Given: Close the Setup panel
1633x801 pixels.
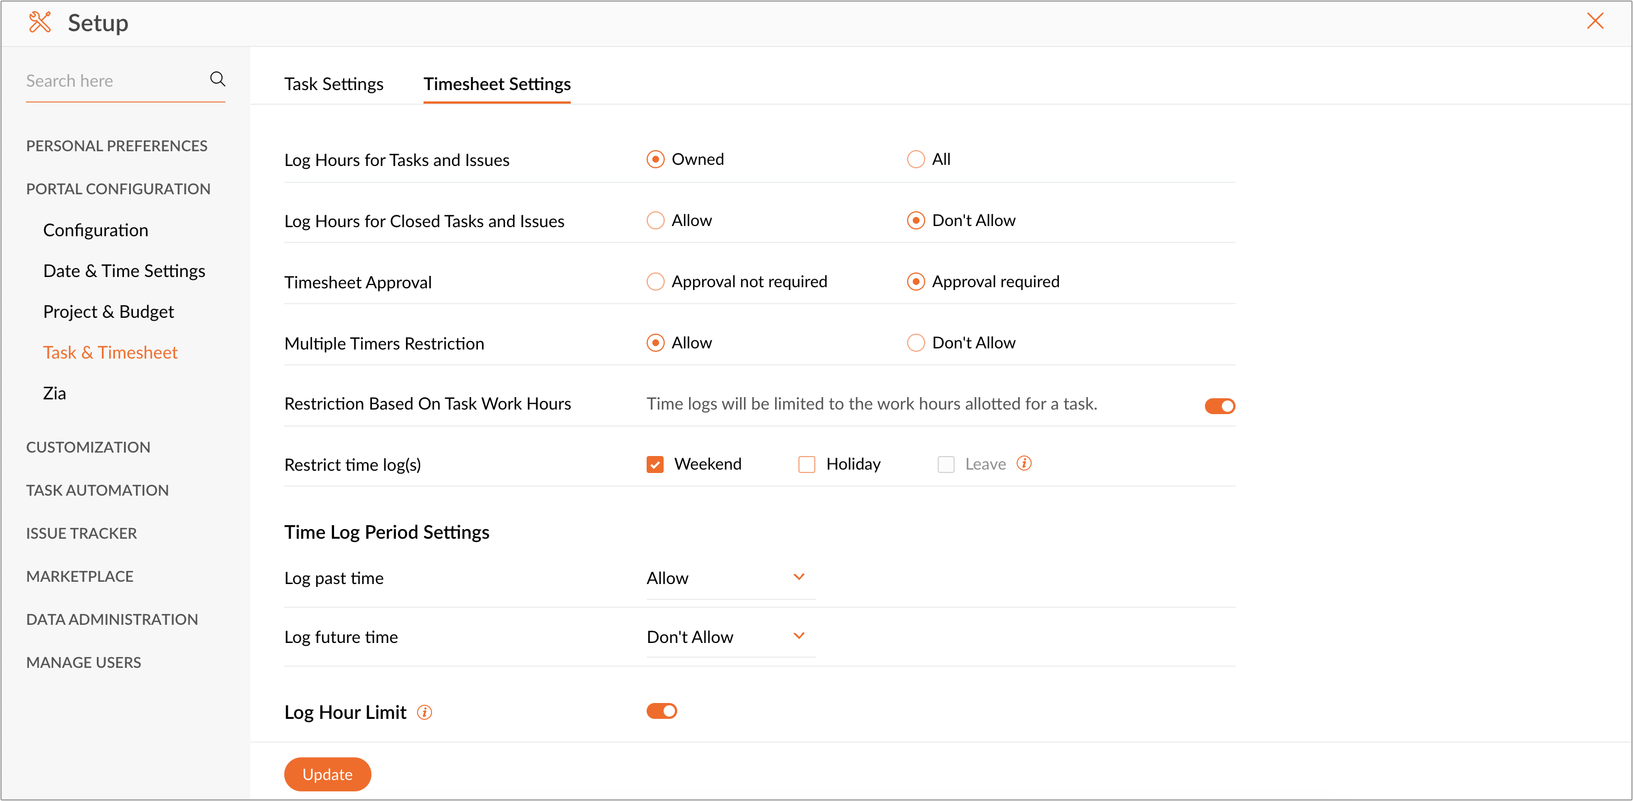Looking at the screenshot, I should point(1594,21).
